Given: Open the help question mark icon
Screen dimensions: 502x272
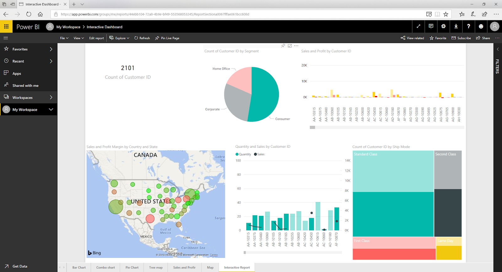Looking at the screenshot, I should click(x=468, y=26).
